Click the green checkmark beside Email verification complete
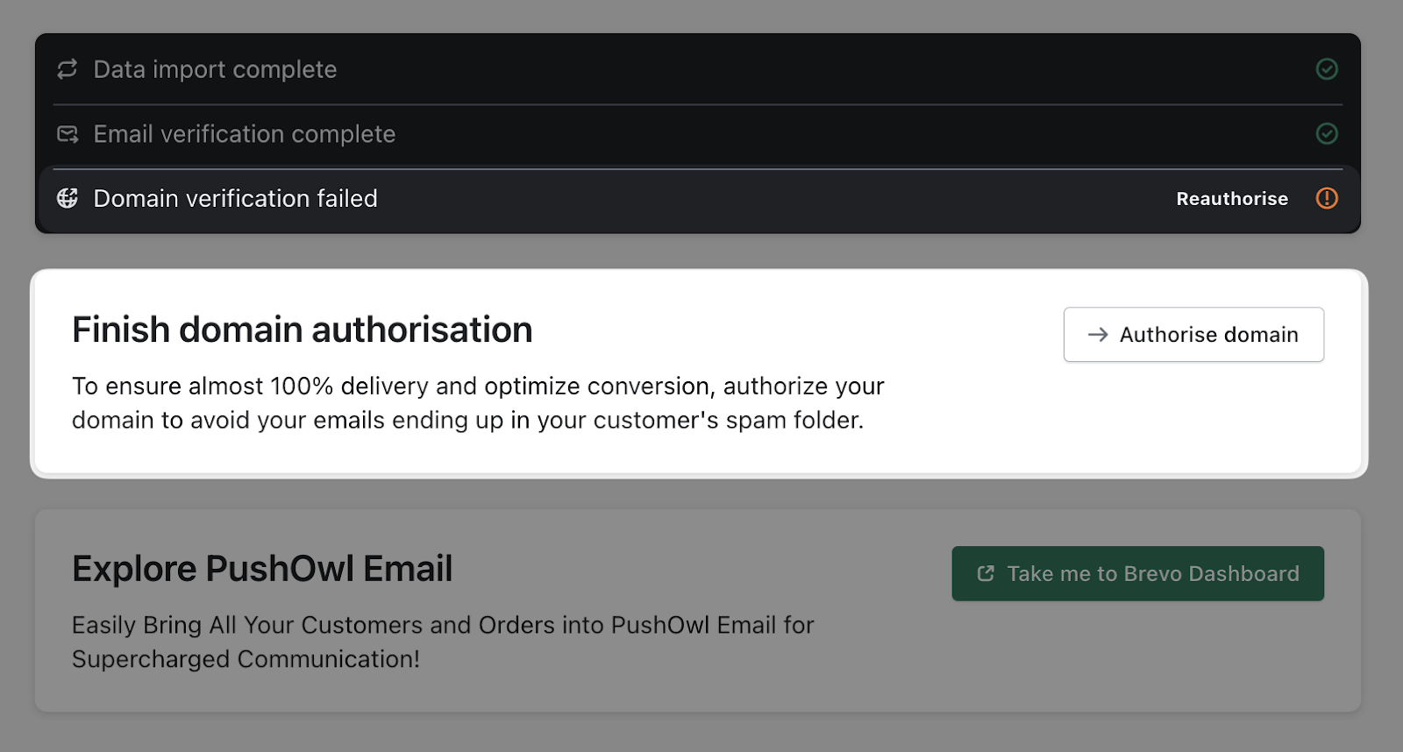This screenshot has height=752, width=1403. coord(1327,133)
